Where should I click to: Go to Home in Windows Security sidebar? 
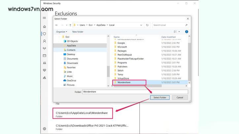click(x=44, y=26)
